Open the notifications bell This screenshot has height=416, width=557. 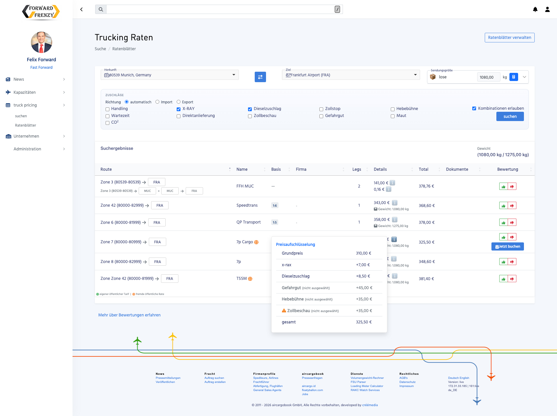535,10
